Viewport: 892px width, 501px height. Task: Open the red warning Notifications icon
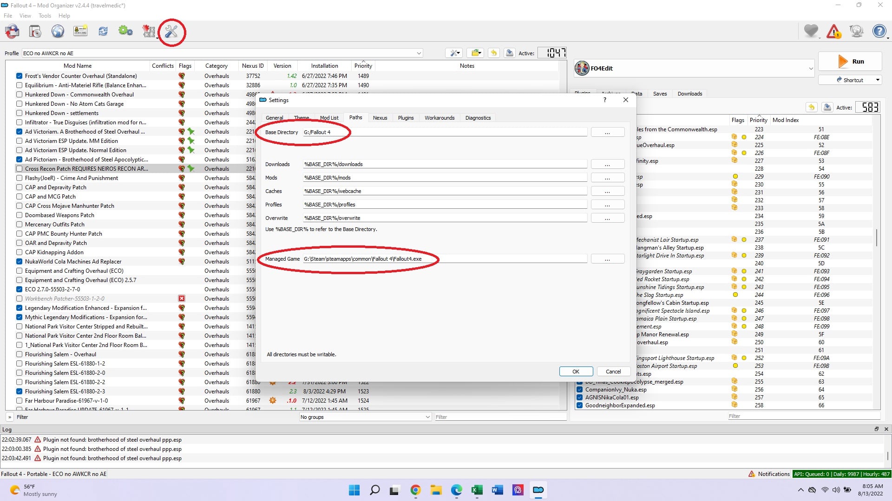834,32
